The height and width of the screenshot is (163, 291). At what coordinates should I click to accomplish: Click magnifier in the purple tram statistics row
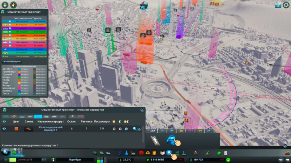[10, 29]
